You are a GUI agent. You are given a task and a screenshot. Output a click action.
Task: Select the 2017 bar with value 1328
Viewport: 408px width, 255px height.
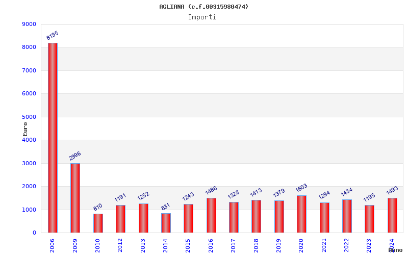(x=234, y=217)
